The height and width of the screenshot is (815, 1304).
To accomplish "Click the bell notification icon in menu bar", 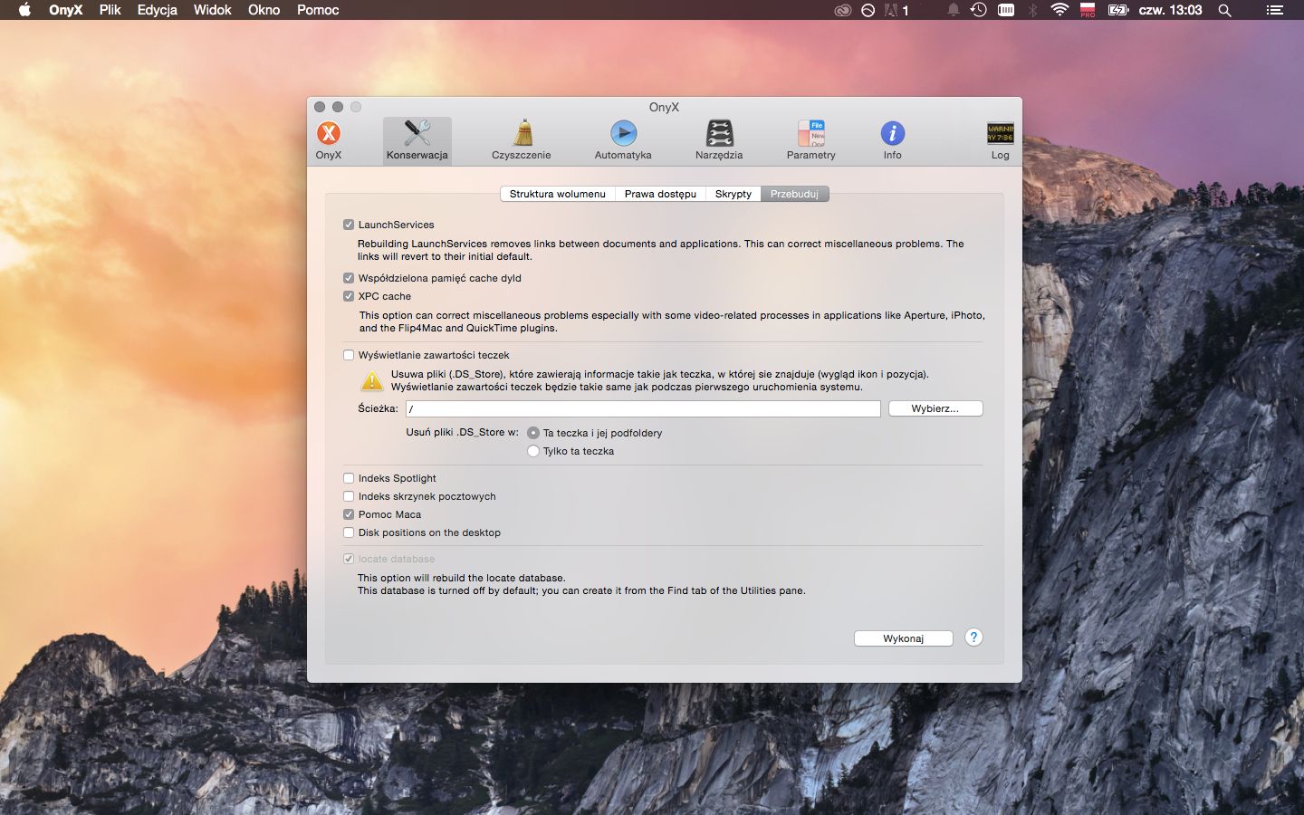I will (x=953, y=10).
